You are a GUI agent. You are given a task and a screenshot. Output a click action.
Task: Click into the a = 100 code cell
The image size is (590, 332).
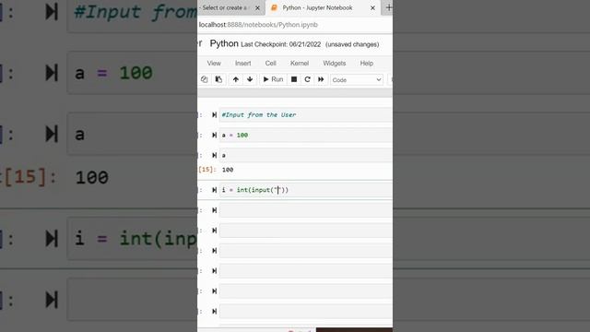[306, 136]
